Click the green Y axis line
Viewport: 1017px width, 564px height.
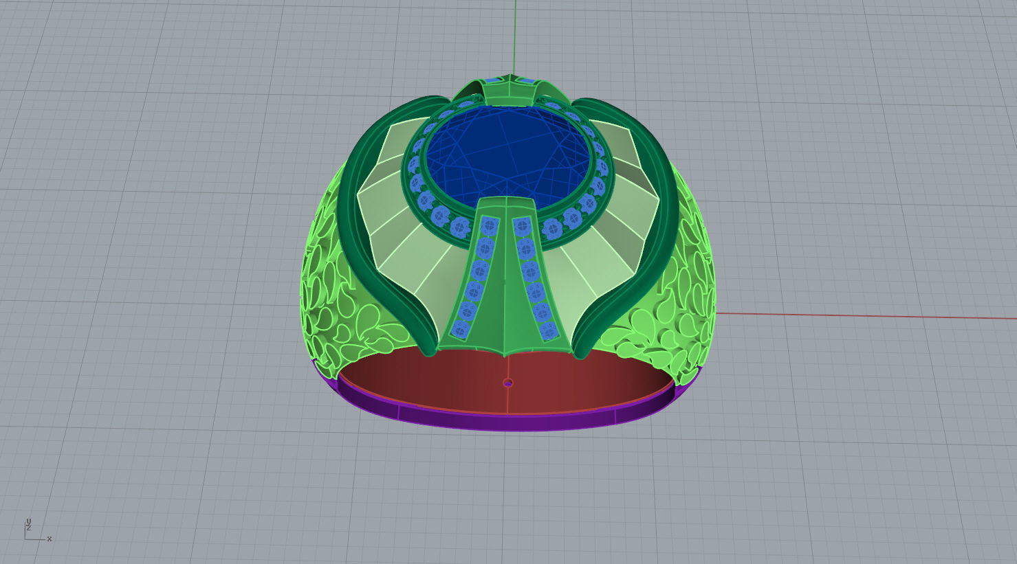(515, 36)
